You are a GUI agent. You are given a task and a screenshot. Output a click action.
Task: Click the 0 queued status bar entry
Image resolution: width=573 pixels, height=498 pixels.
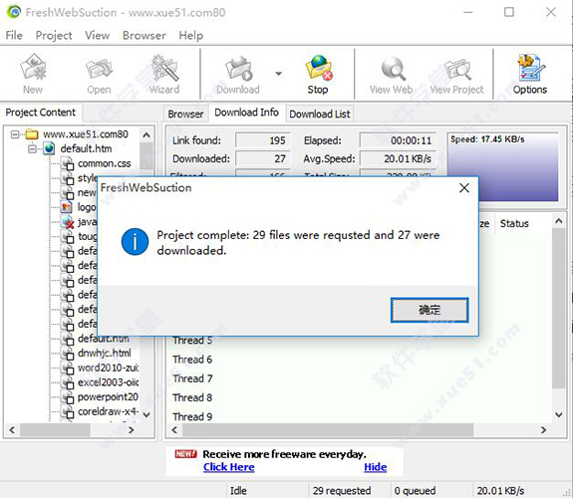pyautogui.click(x=415, y=490)
